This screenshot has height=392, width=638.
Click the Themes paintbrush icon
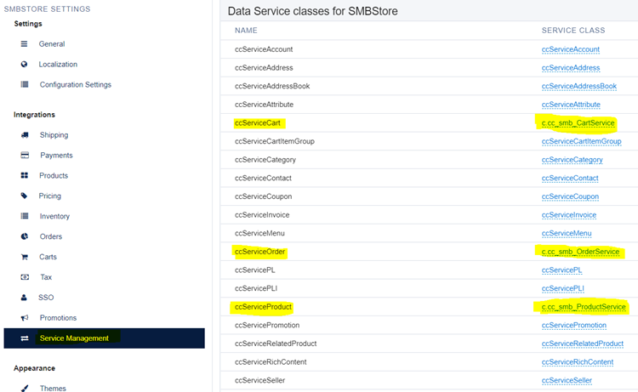click(x=25, y=389)
